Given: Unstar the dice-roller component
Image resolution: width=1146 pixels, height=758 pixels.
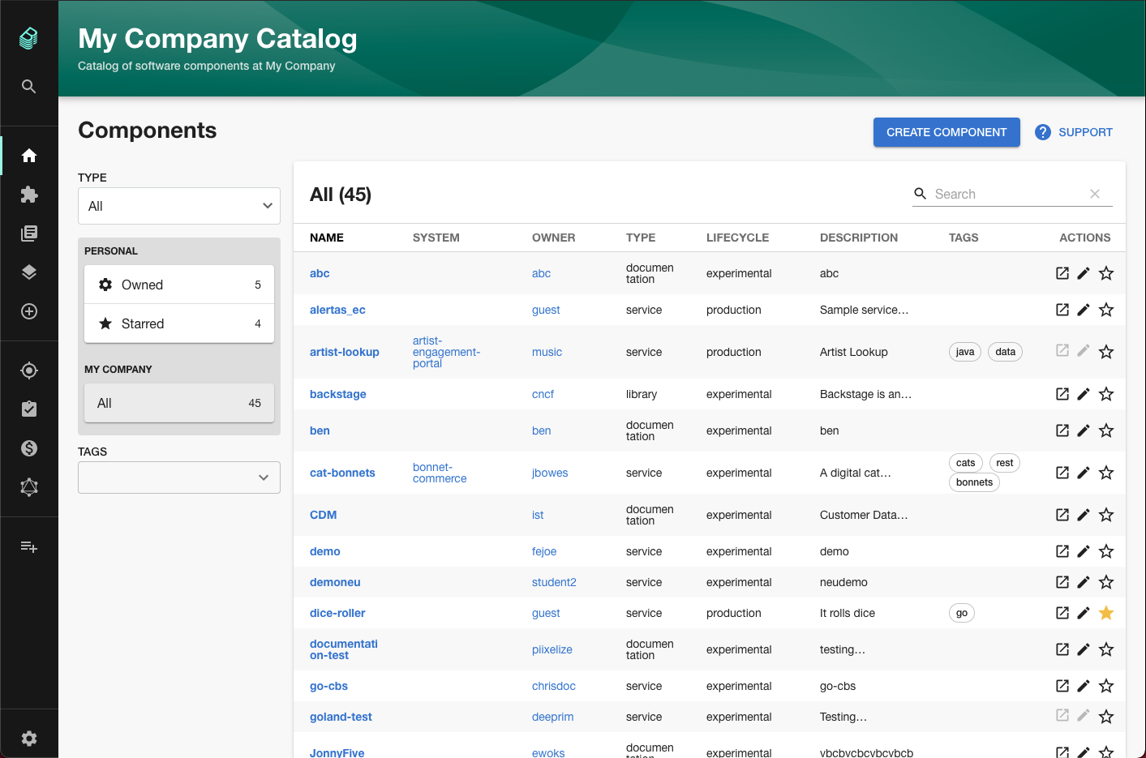Looking at the screenshot, I should 1106,613.
